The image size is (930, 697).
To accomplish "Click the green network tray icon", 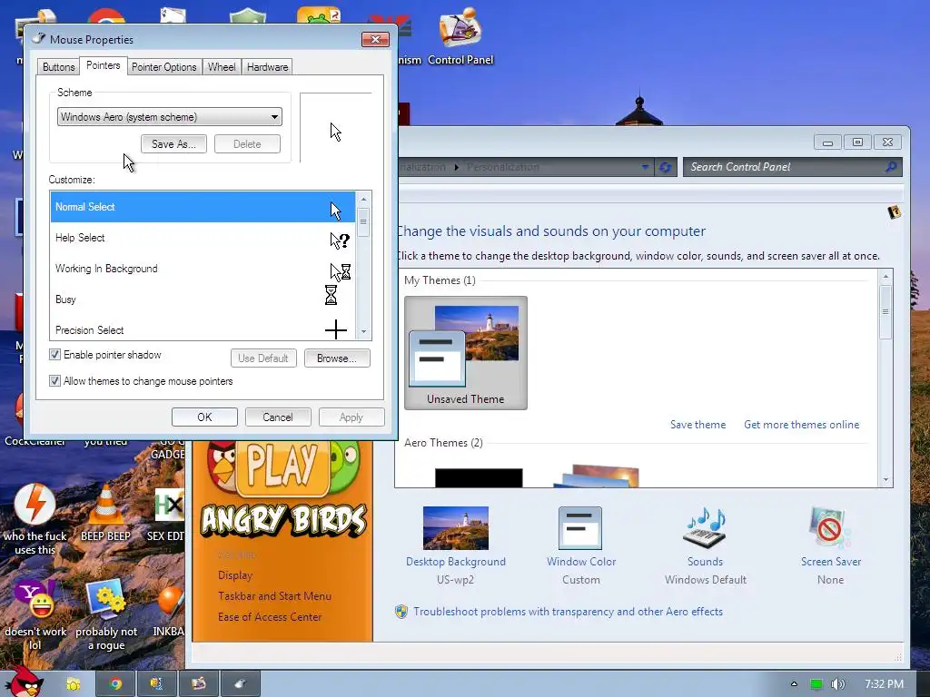I will click(x=816, y=684).
